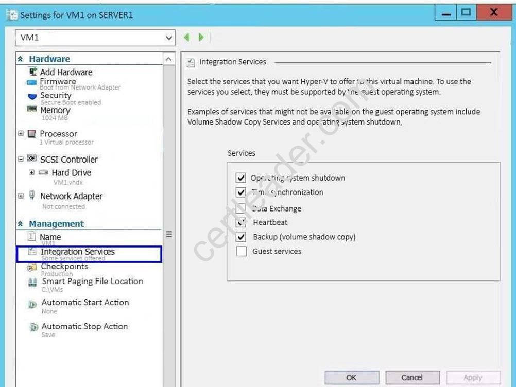Click the Security shield icon
The height and width of the screenshot is (387, 516).
point(32,96)
